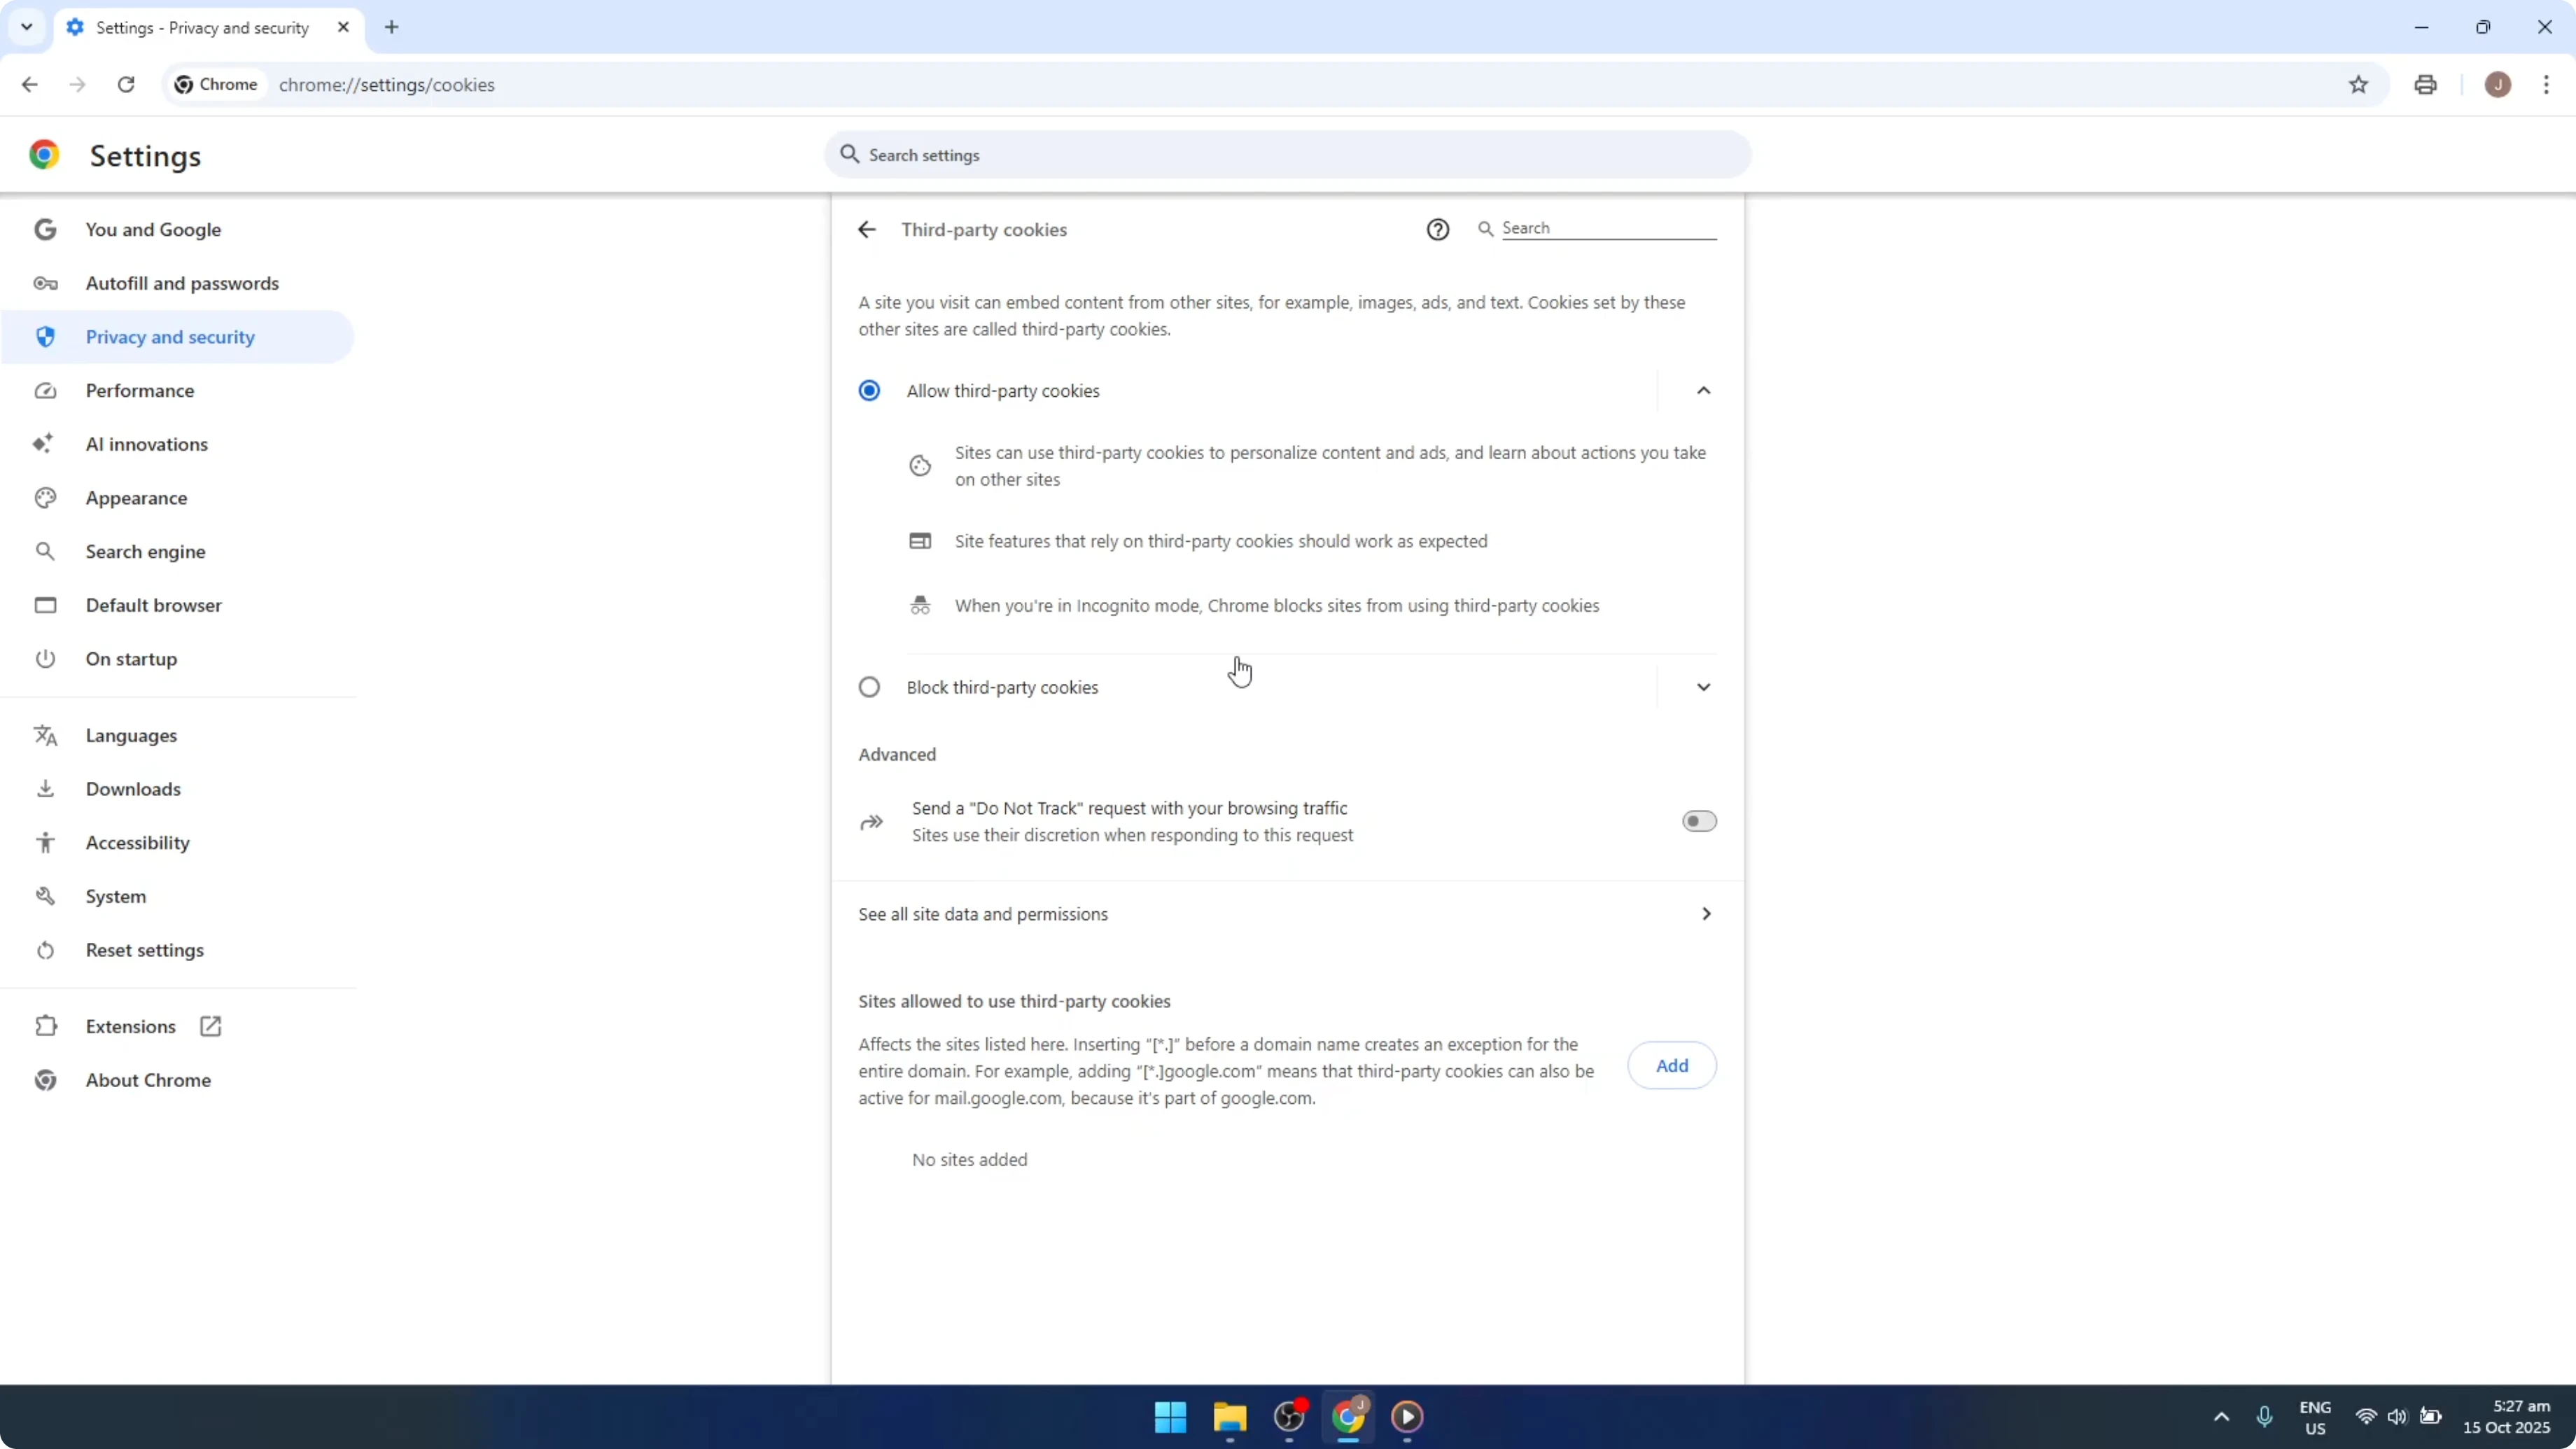The height and width of the screenshot is (1449, 2576).
Task: Click the back arrow on Third-party cookies page
Action: tap(866, 229)
